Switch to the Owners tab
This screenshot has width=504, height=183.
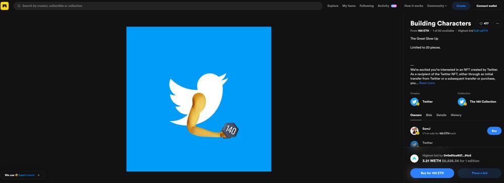coord(416,115)
